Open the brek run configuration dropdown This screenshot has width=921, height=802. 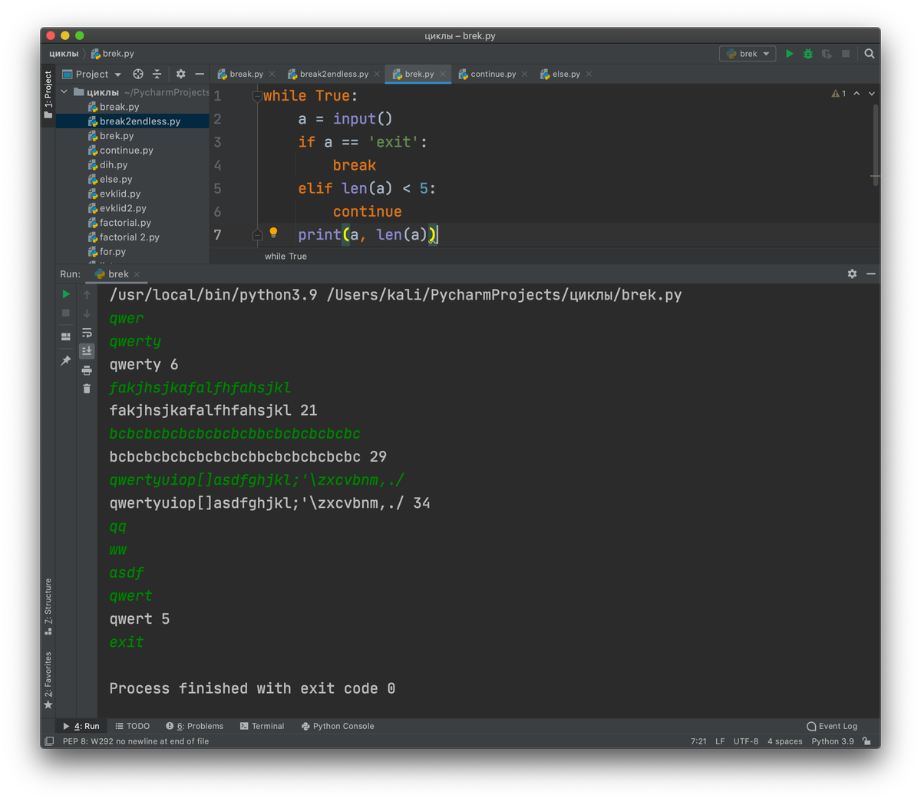tap(748, 54)
